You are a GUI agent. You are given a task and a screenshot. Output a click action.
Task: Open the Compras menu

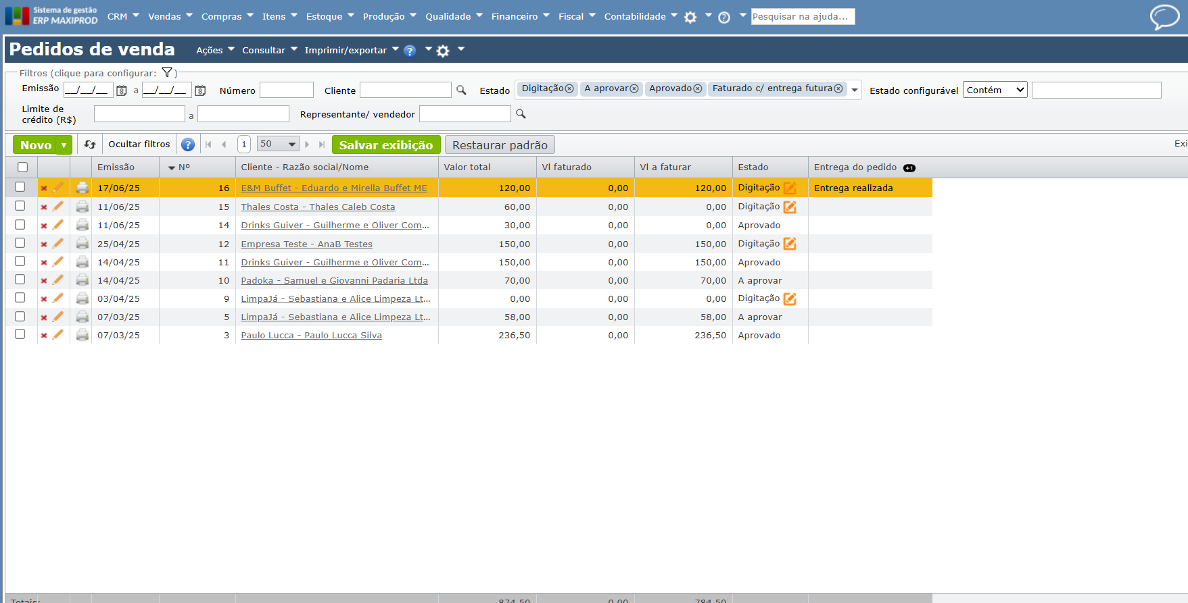pos(227,16)
